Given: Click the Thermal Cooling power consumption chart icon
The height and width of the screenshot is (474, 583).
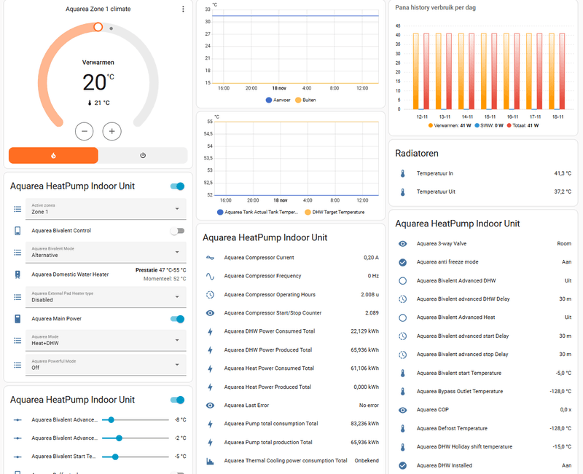Looking at the screenshot, I should pos(210,461).
